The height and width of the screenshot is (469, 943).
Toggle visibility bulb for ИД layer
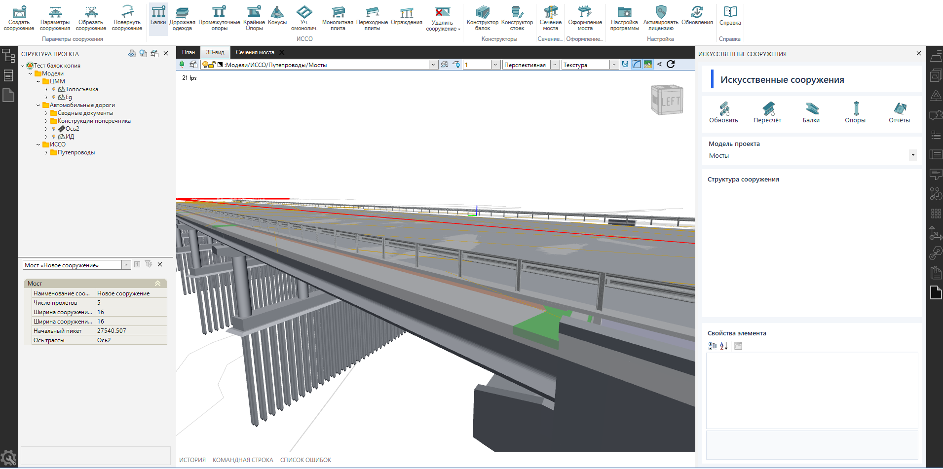click(x=54, y=137)
